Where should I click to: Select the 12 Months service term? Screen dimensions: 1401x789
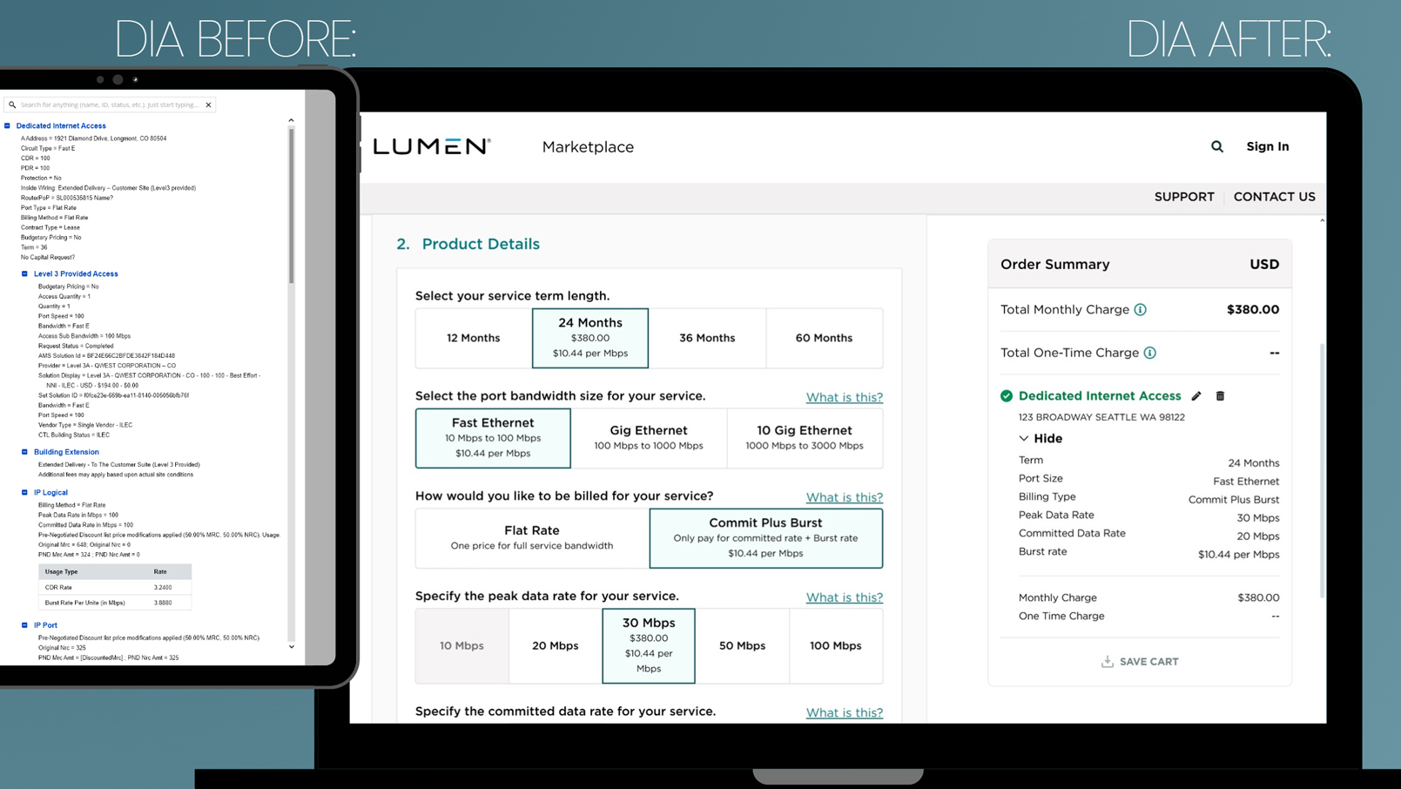[x=473, y=338]
